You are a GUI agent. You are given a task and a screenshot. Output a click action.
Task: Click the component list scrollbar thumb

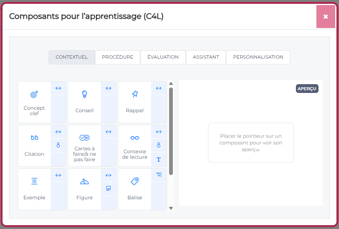pos(171,131)
